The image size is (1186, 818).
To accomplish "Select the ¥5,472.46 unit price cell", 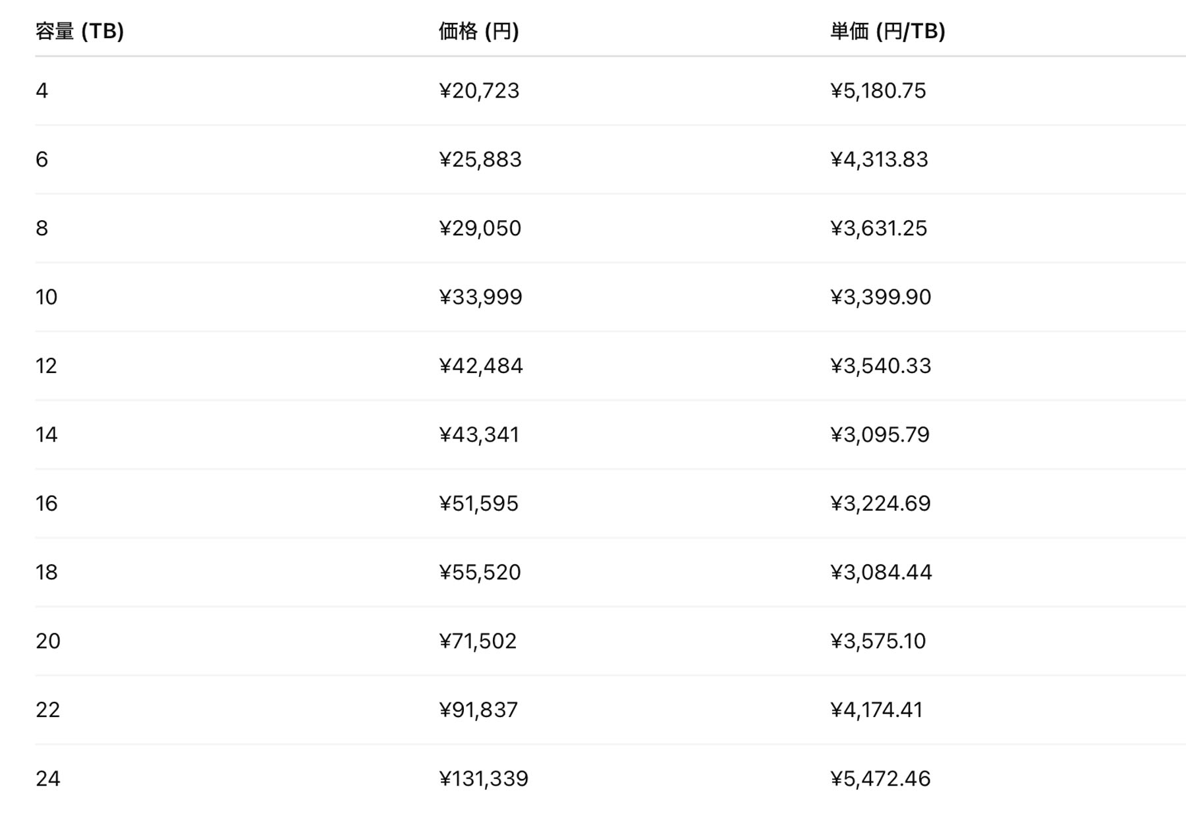I will [880, 778].
